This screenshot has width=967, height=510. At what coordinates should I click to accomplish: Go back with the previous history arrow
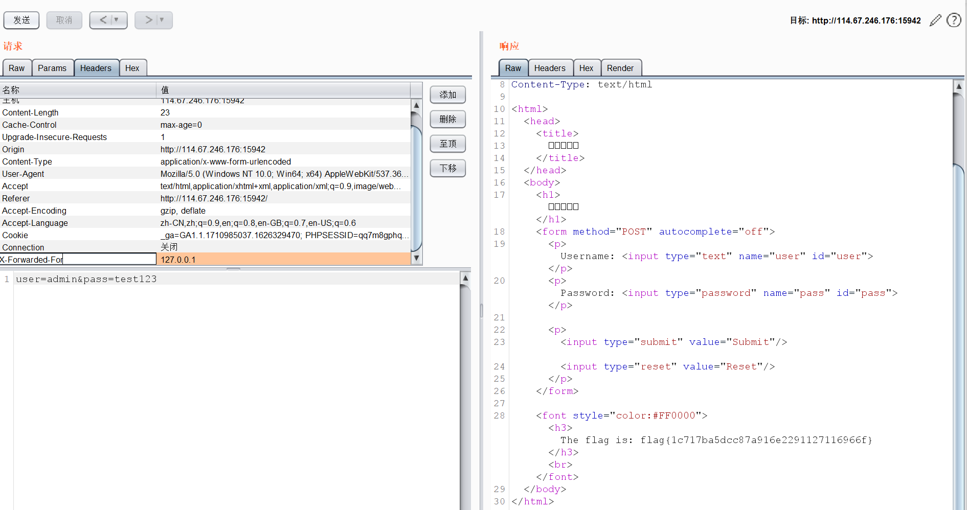tap(103, 20)
